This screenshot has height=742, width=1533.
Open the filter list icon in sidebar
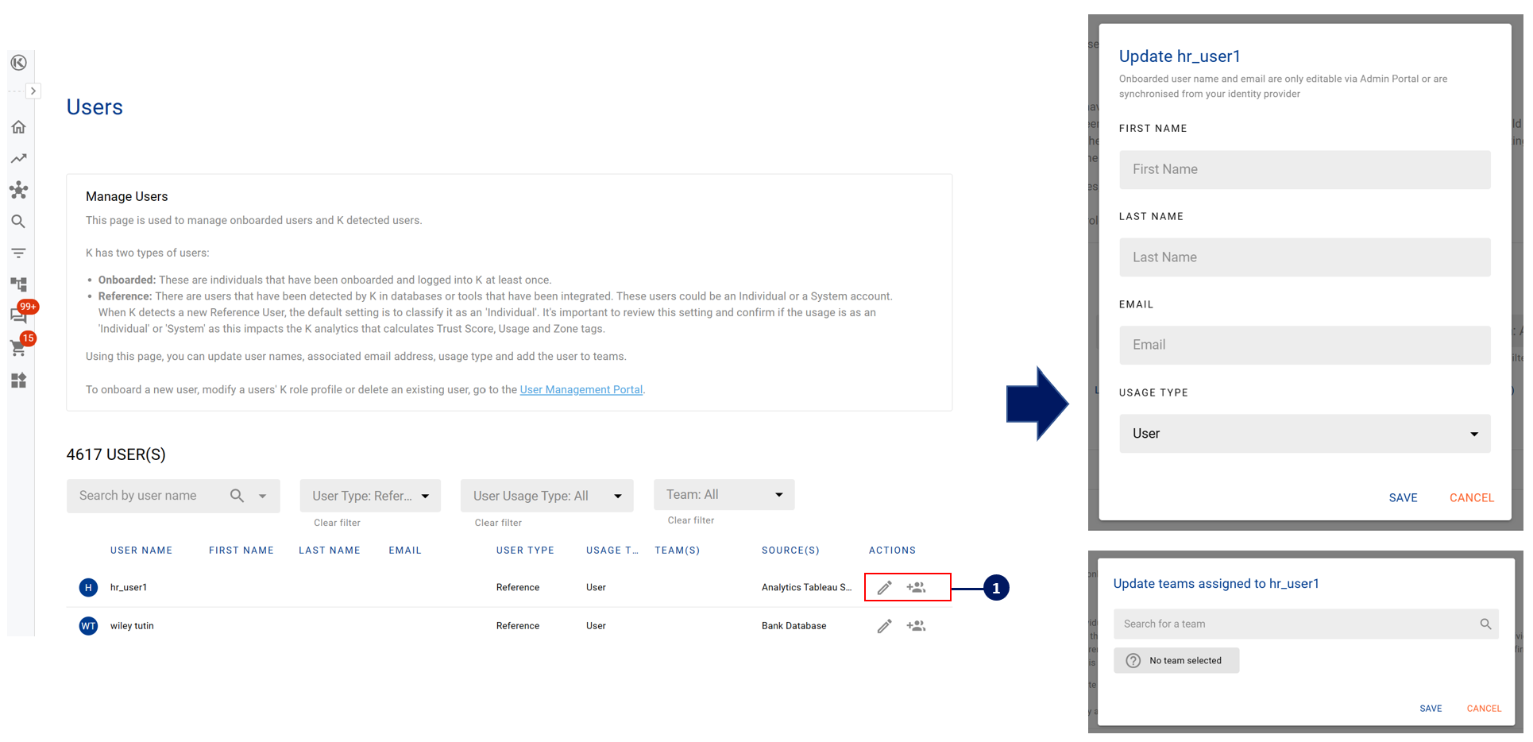[x=18, y=253]
